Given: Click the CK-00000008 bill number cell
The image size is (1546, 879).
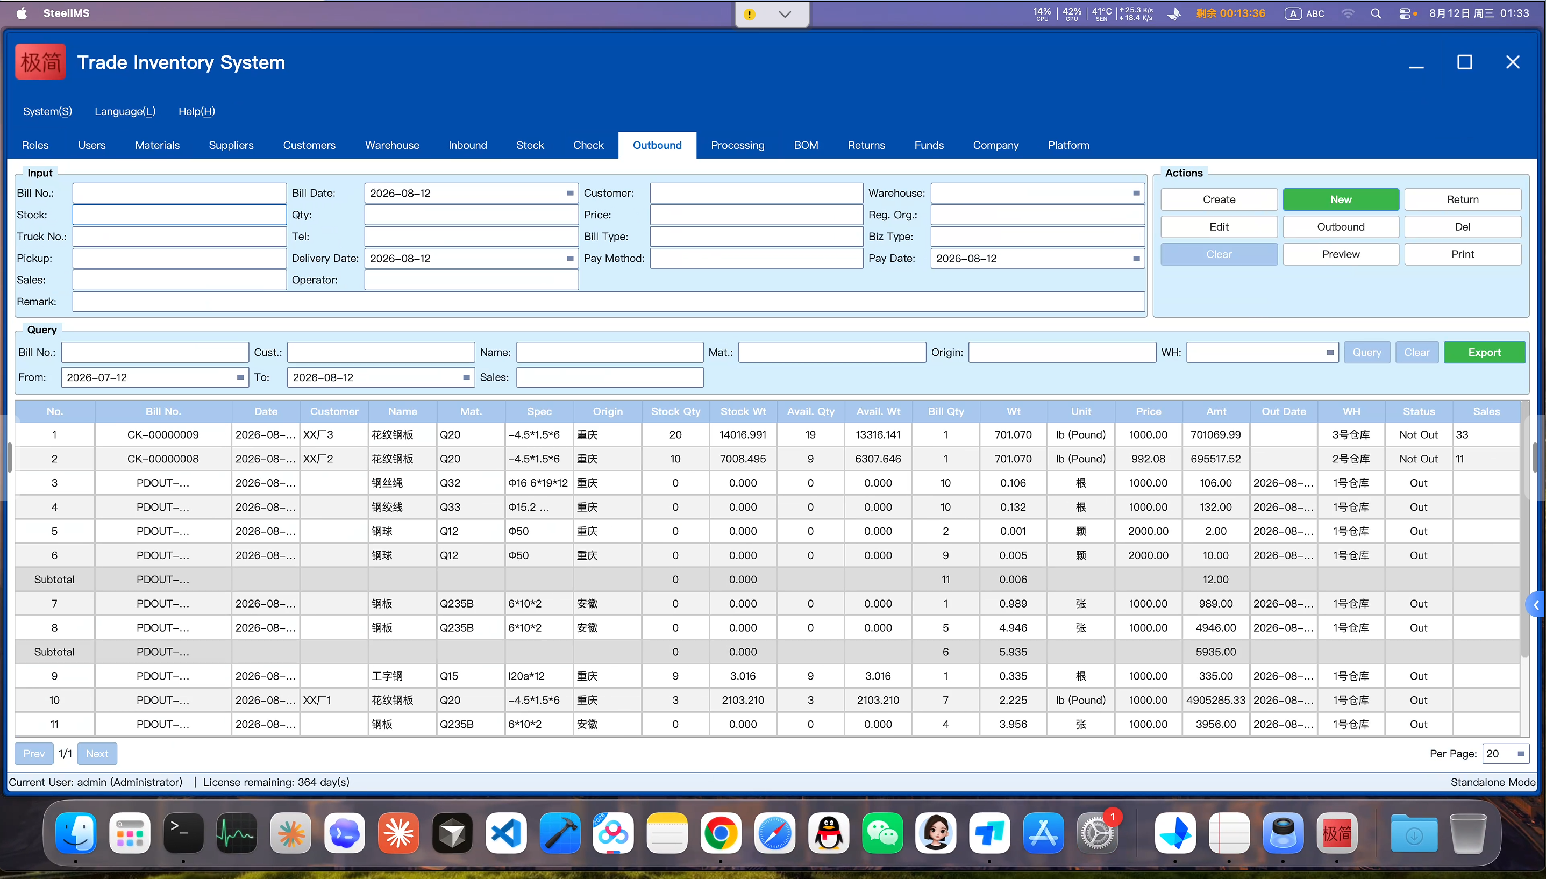Looking at the screenshot, I should tap(163, 459).
